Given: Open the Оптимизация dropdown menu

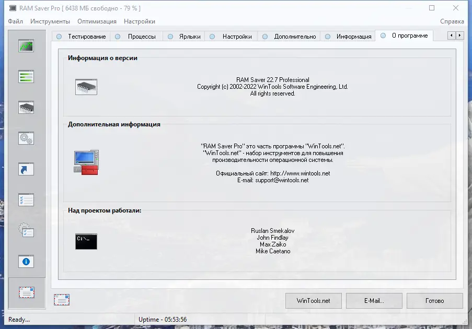Looking at the screenshot, I should 98,21.
